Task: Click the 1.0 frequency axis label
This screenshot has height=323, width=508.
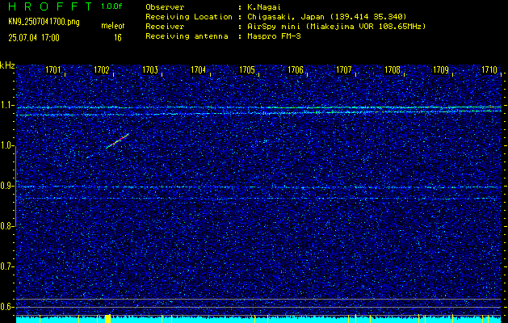Action: [6, 145]
